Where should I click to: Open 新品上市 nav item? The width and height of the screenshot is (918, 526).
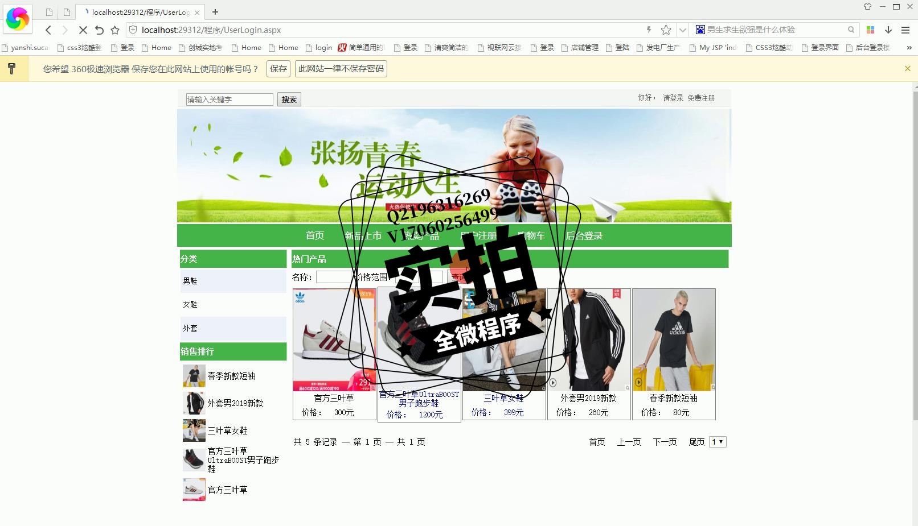tap(363, 235)
